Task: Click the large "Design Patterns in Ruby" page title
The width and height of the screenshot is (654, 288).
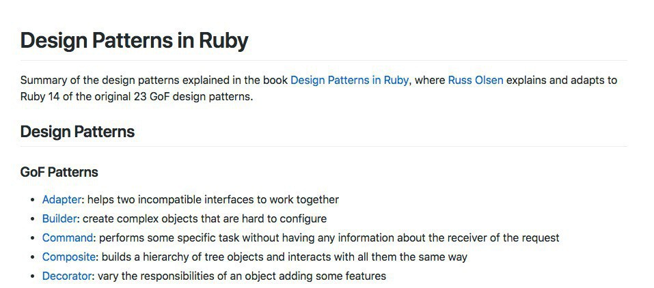Action: 134,41
